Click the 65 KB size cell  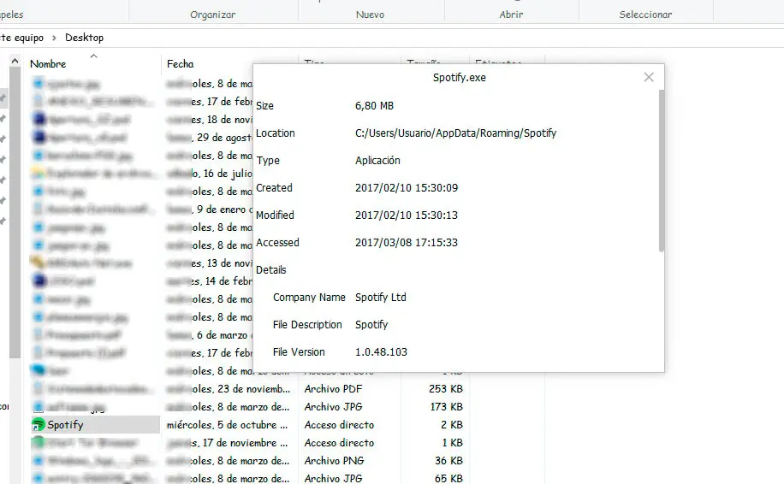[x=448, y=479]
